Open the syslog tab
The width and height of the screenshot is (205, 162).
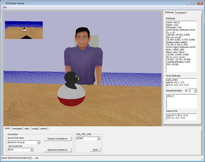point(35,128)
